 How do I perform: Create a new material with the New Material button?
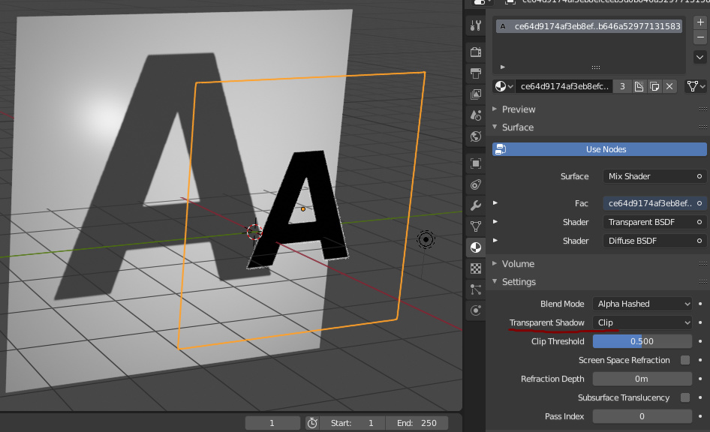click(x=639, y=85)
